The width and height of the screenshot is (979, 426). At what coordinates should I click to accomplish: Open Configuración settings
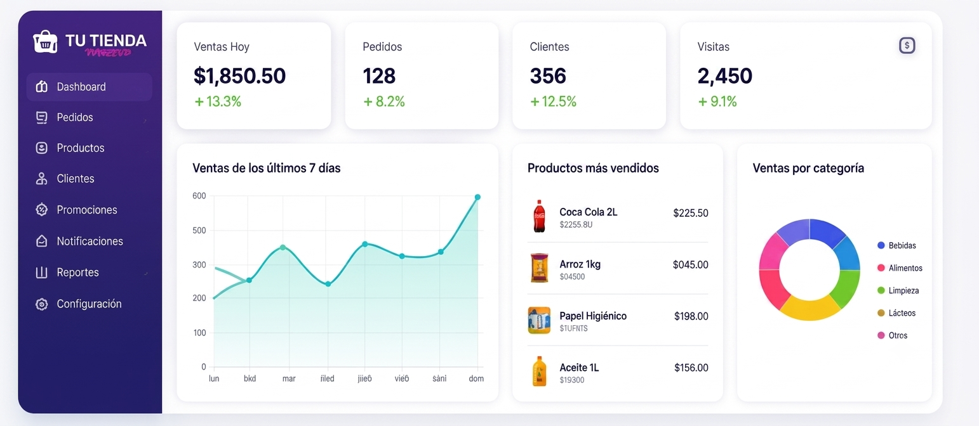click(x=90, y=304)
